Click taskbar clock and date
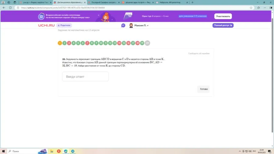274x154 pixels. [x=262, y=151]
